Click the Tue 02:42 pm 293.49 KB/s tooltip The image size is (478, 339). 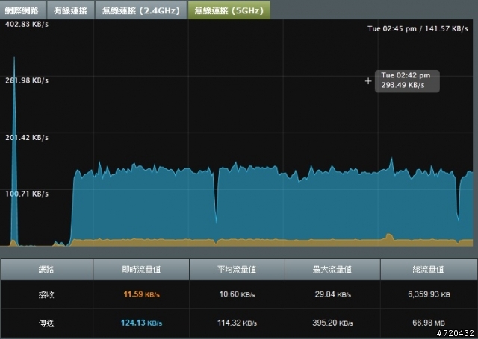pyautogui.click(x=407, y=81)
